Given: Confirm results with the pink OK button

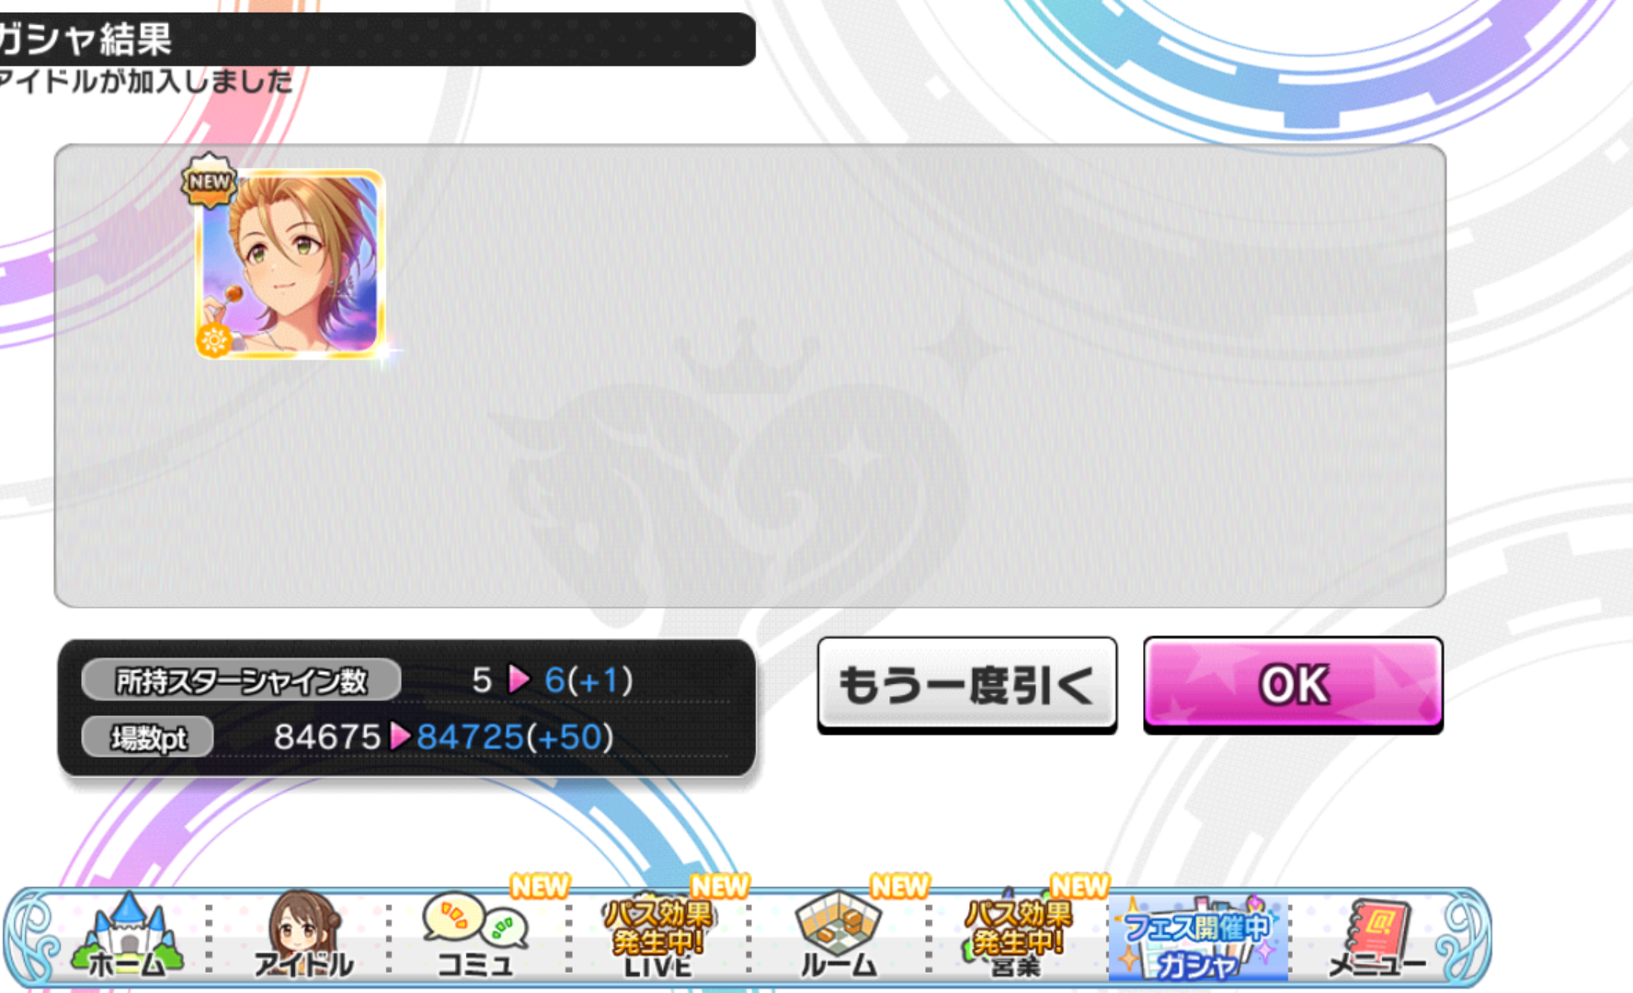Looking at the screenshot, I should pos(1293,684).
